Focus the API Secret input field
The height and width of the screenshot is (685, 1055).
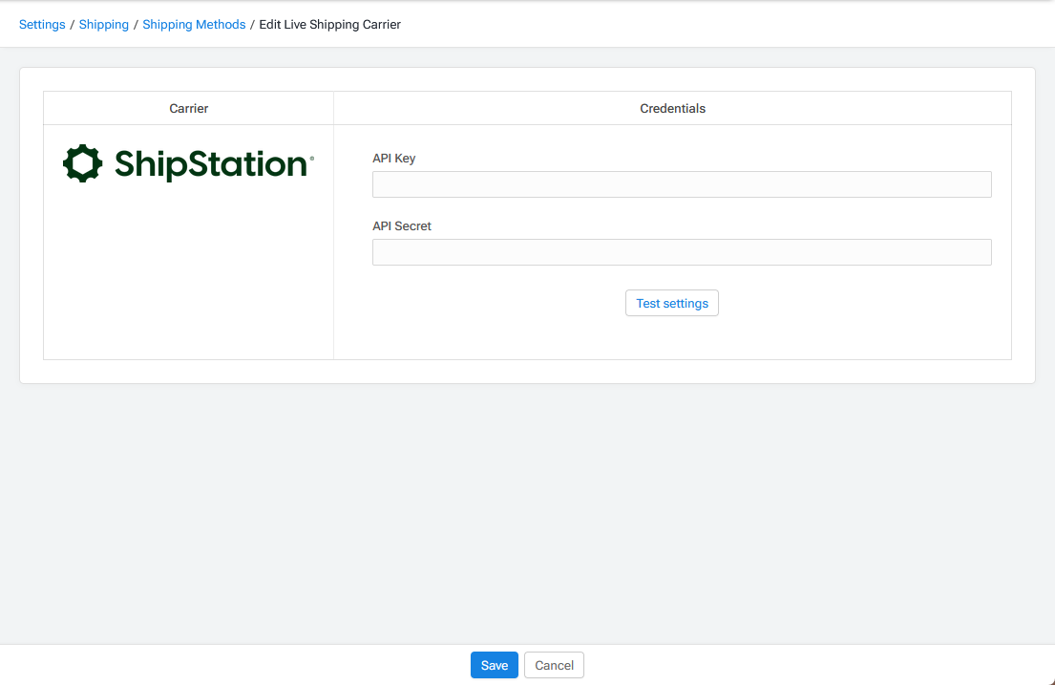682,252
